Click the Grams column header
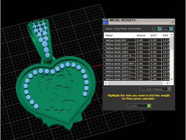 pyautogui.click(x=142, y=35)
